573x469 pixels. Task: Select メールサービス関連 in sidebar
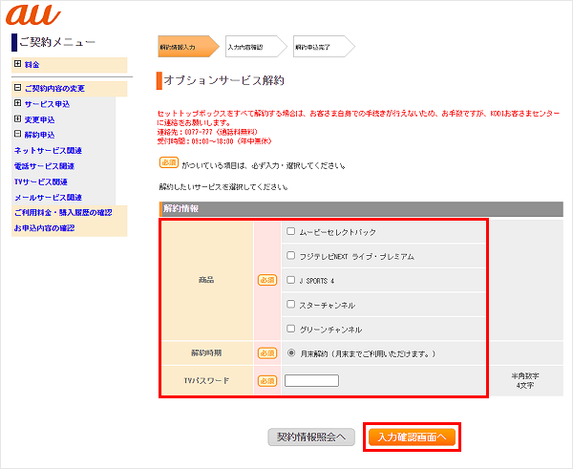tap(47, 197)
